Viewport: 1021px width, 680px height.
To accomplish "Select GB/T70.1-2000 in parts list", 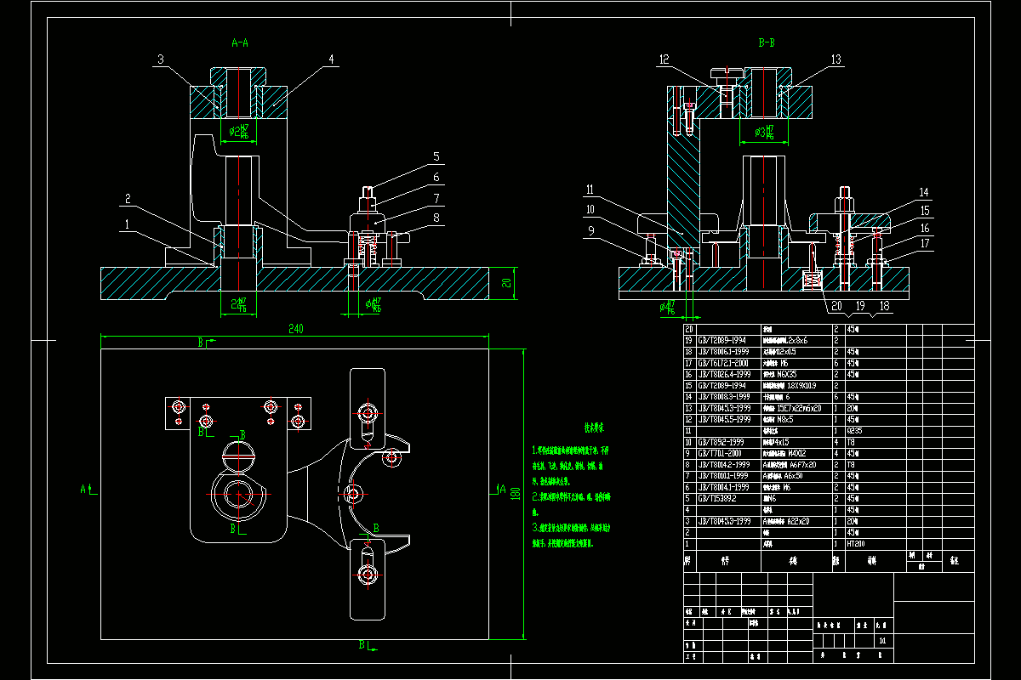I will click(x=722, y=453).
